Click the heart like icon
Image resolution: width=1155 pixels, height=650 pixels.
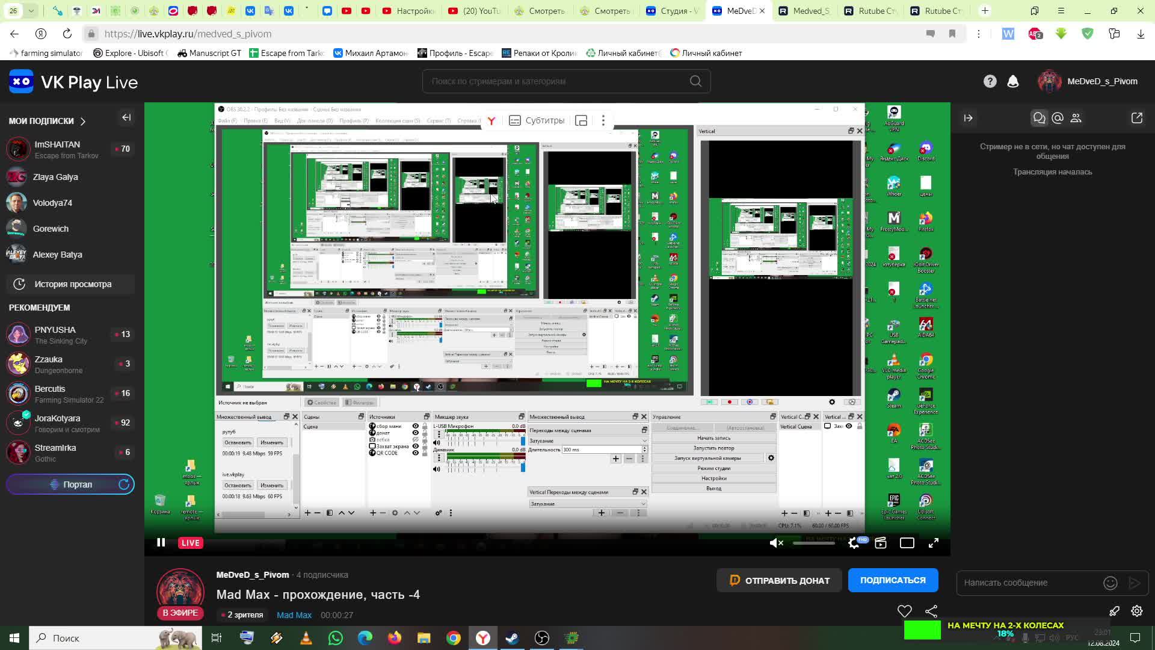[x=904, y=611]
